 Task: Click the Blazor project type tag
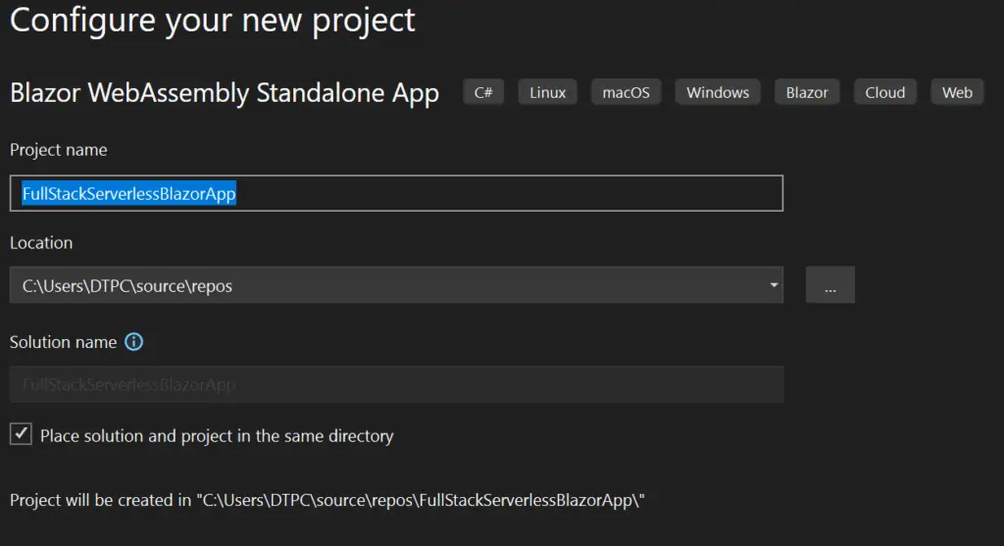pos(807,92)
